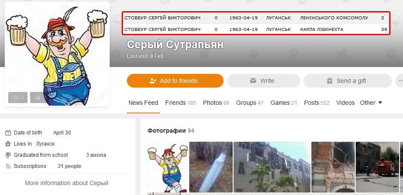Screen dimensions: 403x195
Task: Open the damaged building photo thumbnail
Action: [x=272, y=167]
